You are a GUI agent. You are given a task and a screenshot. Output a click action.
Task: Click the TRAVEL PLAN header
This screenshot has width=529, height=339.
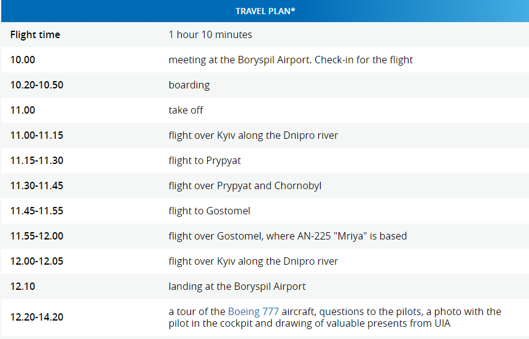(x=265, y=11)
